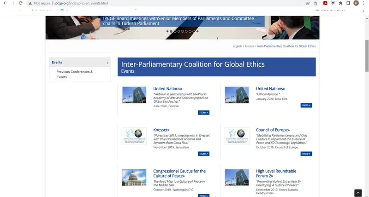Click 'Inter-Parliamentary Coalition for Global Ethics' breadcrumb

(286, 46)
